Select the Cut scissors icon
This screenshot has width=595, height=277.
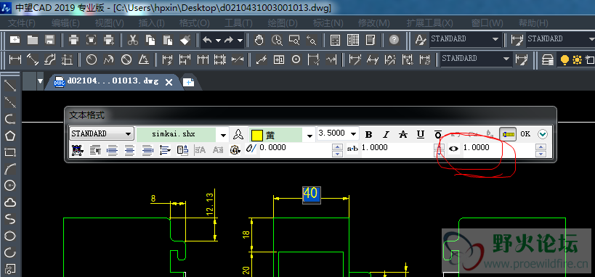(132, 40)
